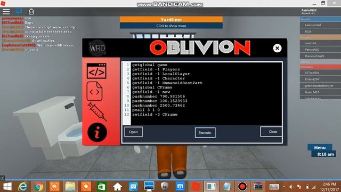The width and height of the screenshot is (341, 192).
Task: Click code line 'pcall 3 1 0'
Action: [x=145, y=110]
